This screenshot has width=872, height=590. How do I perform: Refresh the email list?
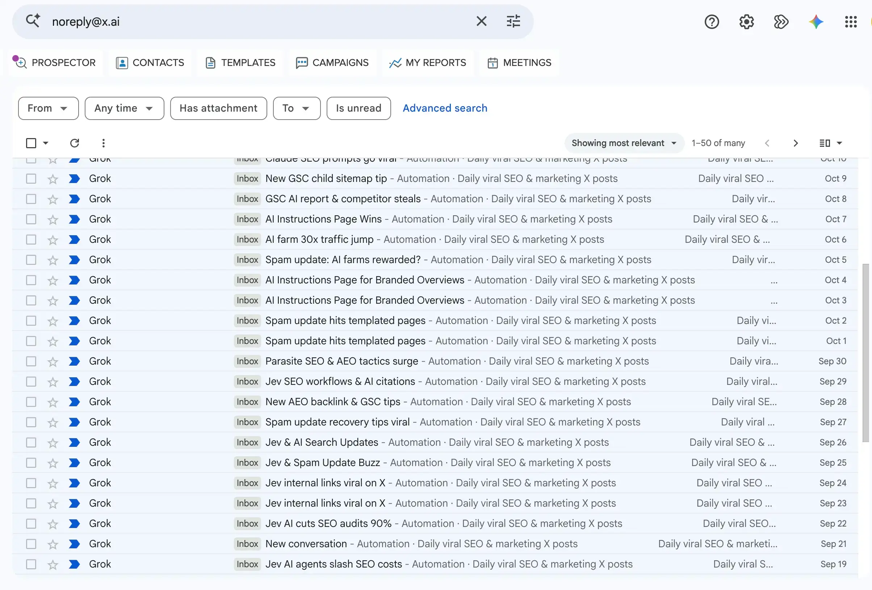(x=75, y=143)
